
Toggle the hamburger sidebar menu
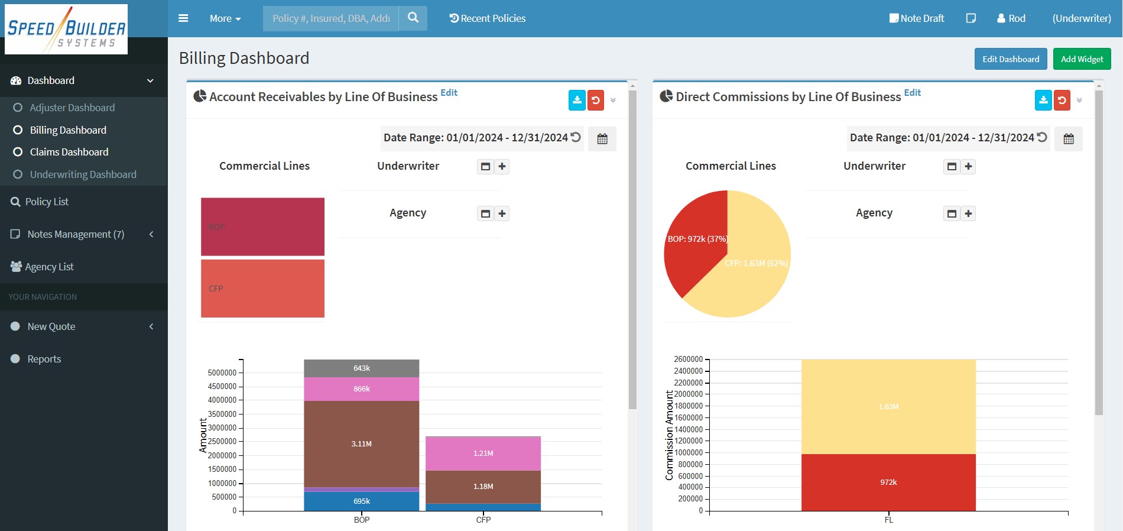183,18
